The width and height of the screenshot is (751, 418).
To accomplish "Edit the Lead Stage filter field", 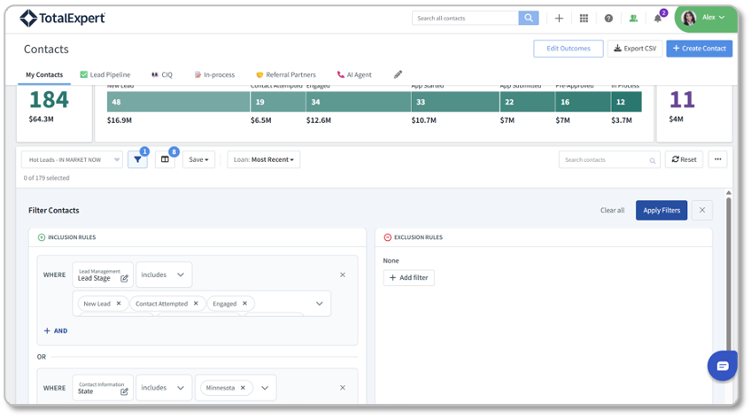I will [124, 278].
